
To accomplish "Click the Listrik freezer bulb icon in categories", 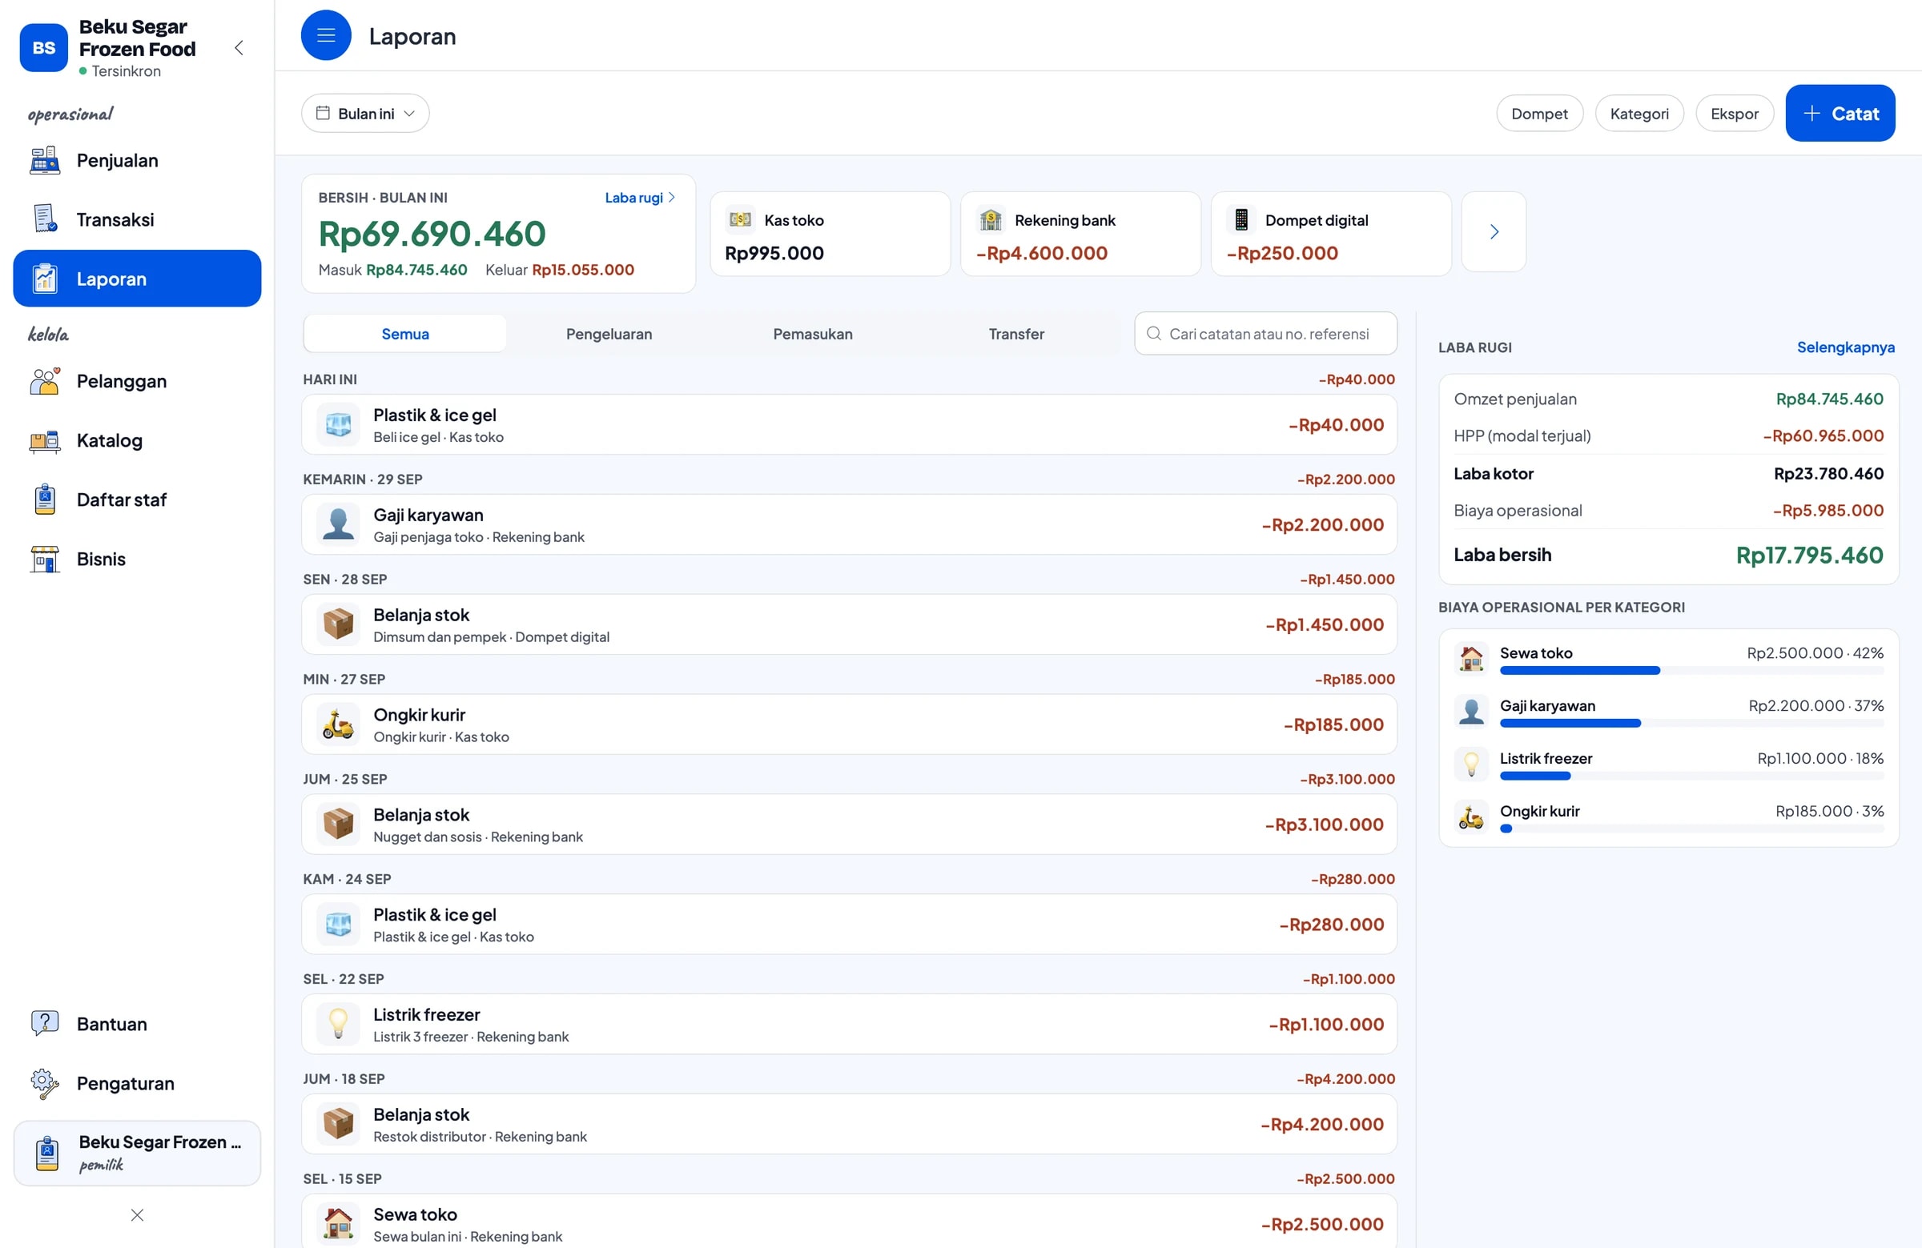I will (1470, 764).
